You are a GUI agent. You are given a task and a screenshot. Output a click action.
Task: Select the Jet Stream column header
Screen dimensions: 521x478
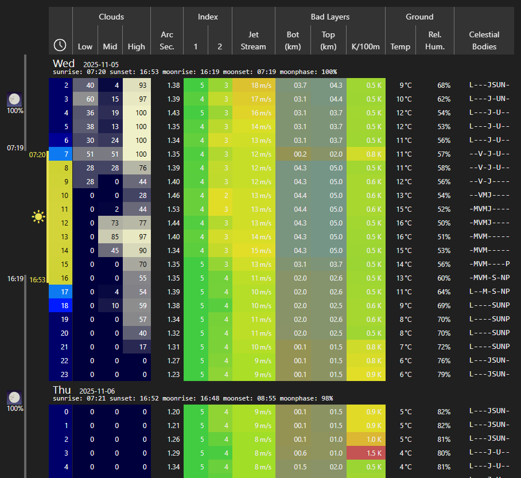click(x=253, y=40)
